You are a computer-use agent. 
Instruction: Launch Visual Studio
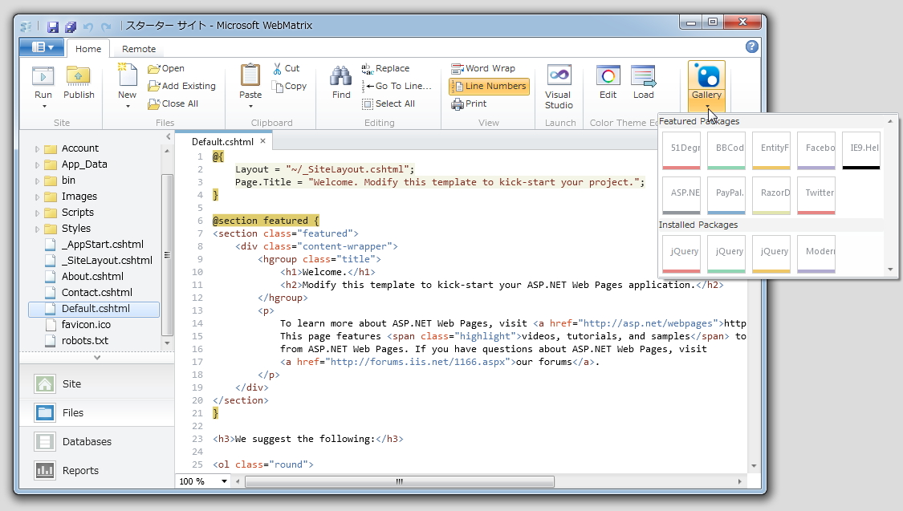(x=559, y=87)
